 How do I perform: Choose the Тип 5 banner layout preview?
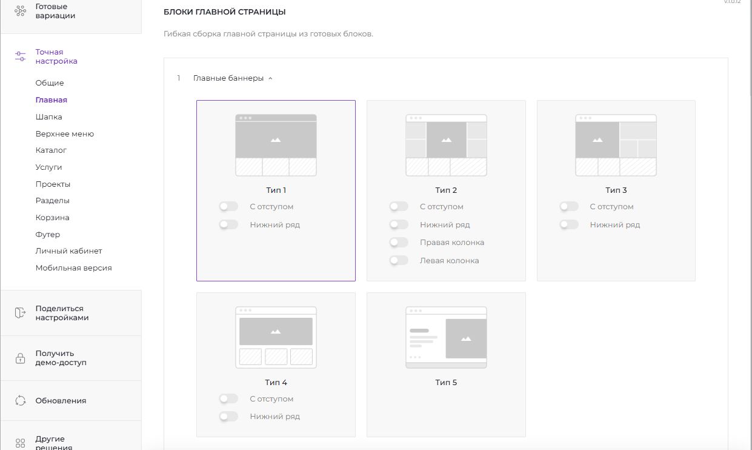pyautogui.click(x=446, y=338)
